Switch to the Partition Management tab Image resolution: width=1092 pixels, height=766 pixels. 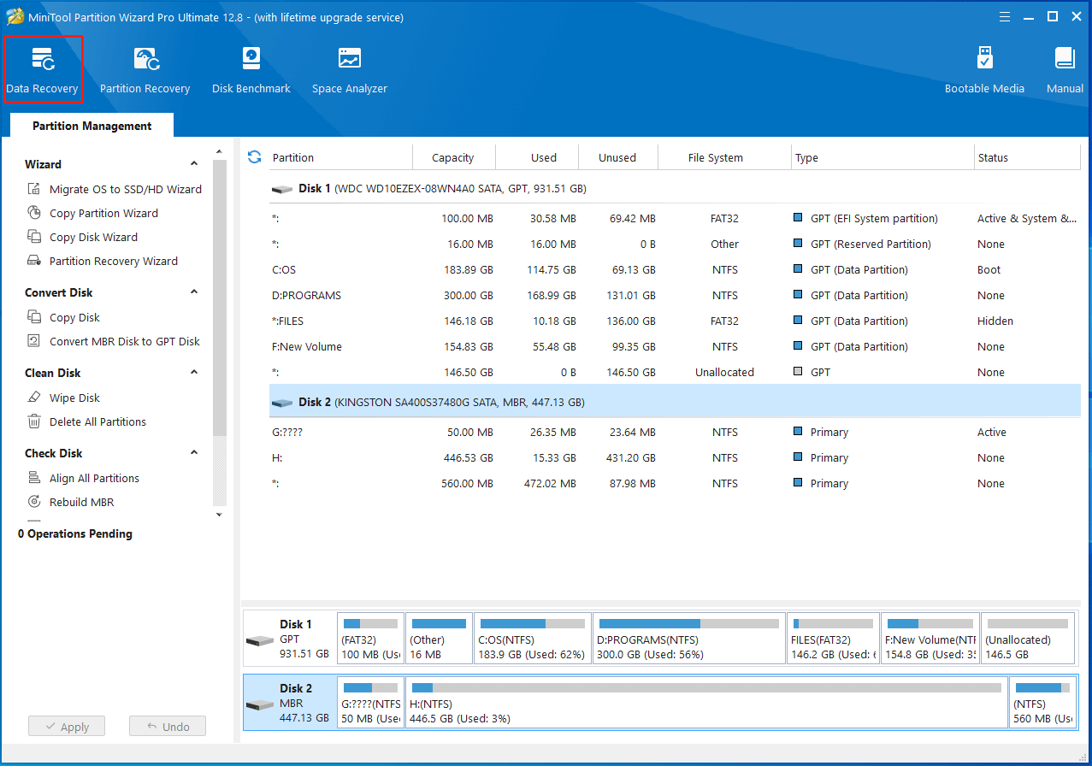tap(92, 126)
